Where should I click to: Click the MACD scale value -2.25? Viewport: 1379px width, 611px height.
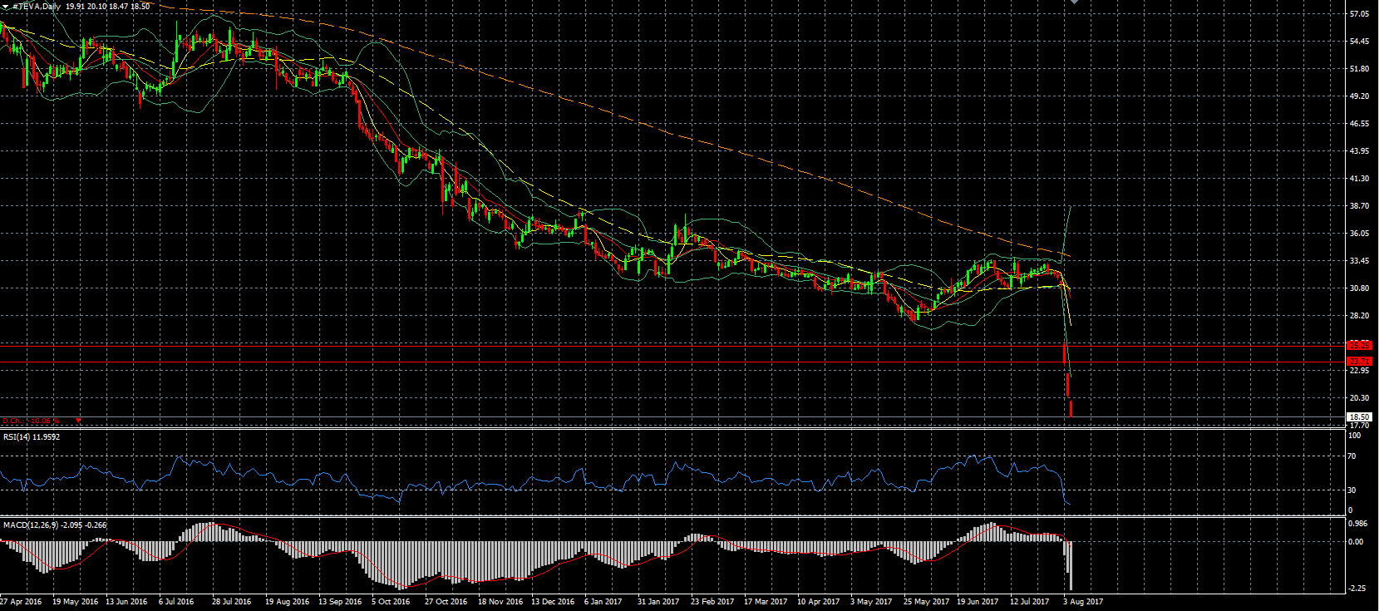(x=1358, y=589)
